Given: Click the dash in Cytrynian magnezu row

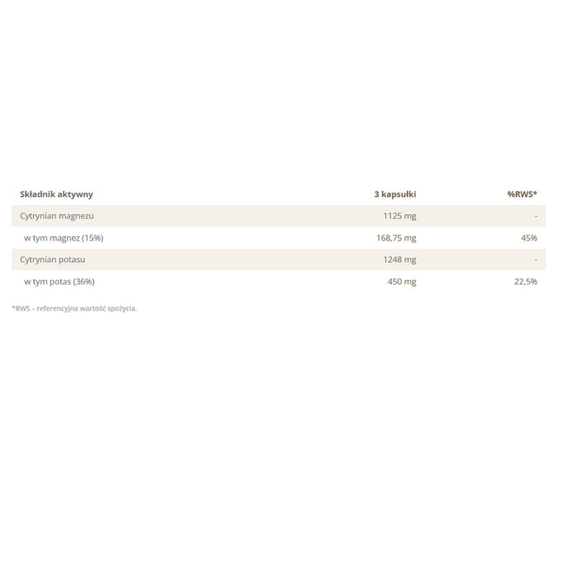Looking at the screenshot, I should pos(535,217).
